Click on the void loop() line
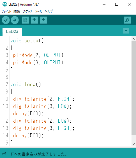 [x=26, y=84]
